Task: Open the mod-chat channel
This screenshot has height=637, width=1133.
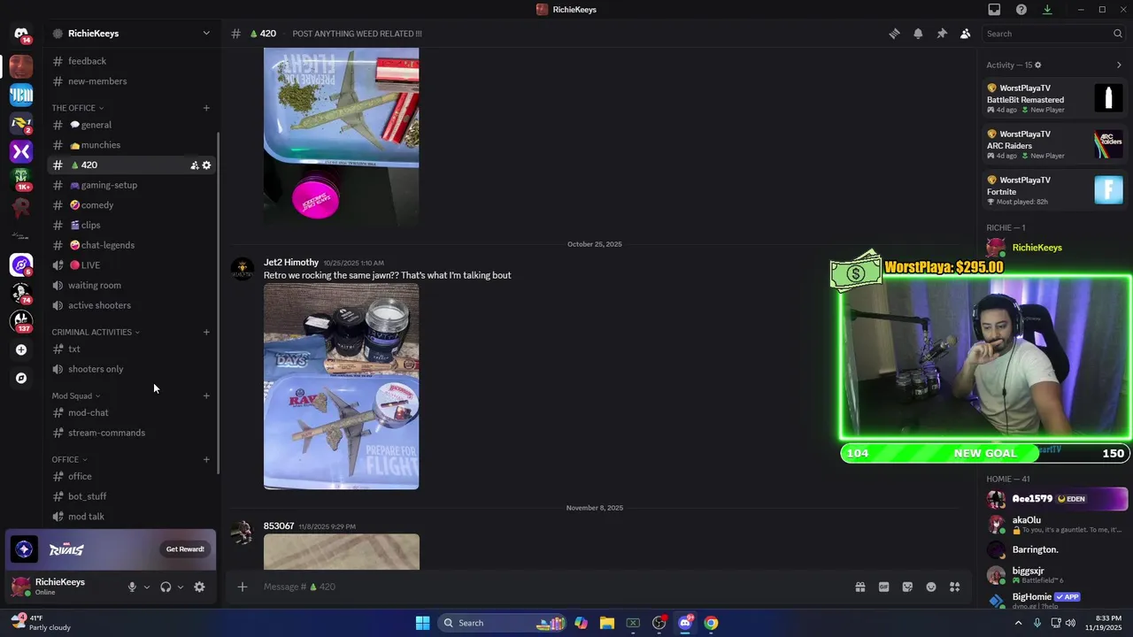Action: click(132, 412)
